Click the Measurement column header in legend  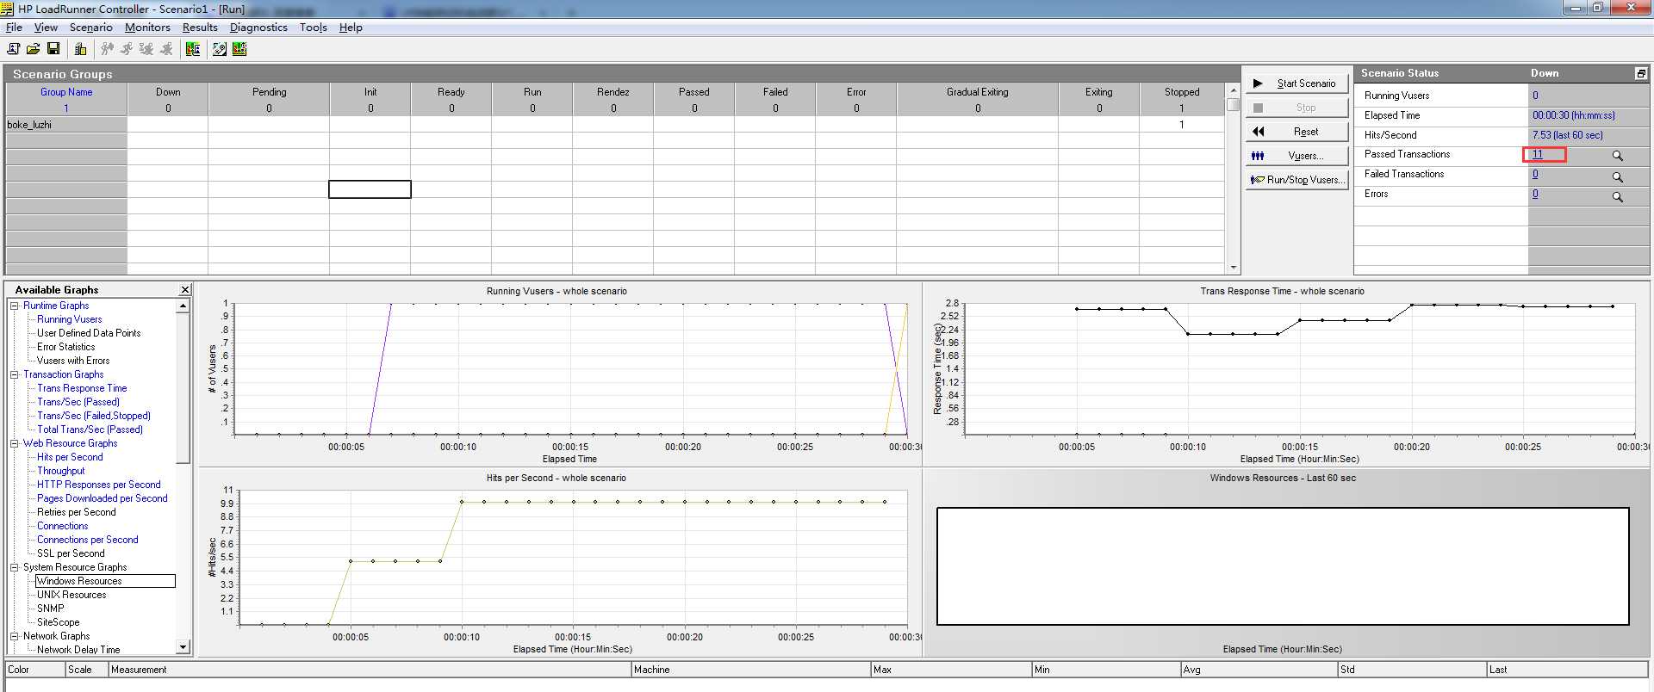point(370,670)
